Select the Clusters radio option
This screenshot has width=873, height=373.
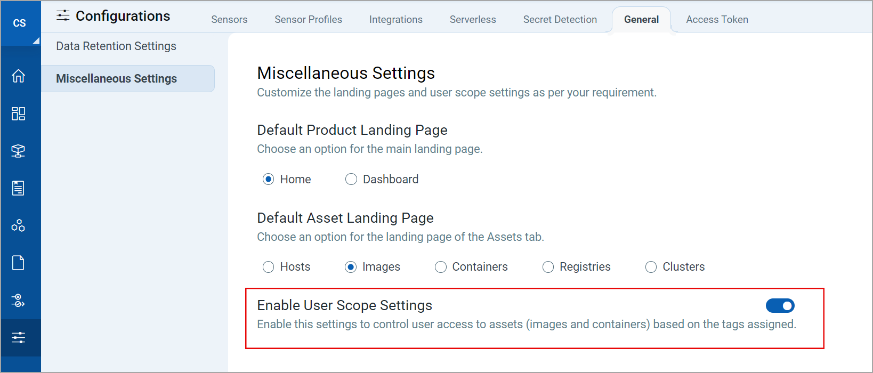[x=651, y=267]
